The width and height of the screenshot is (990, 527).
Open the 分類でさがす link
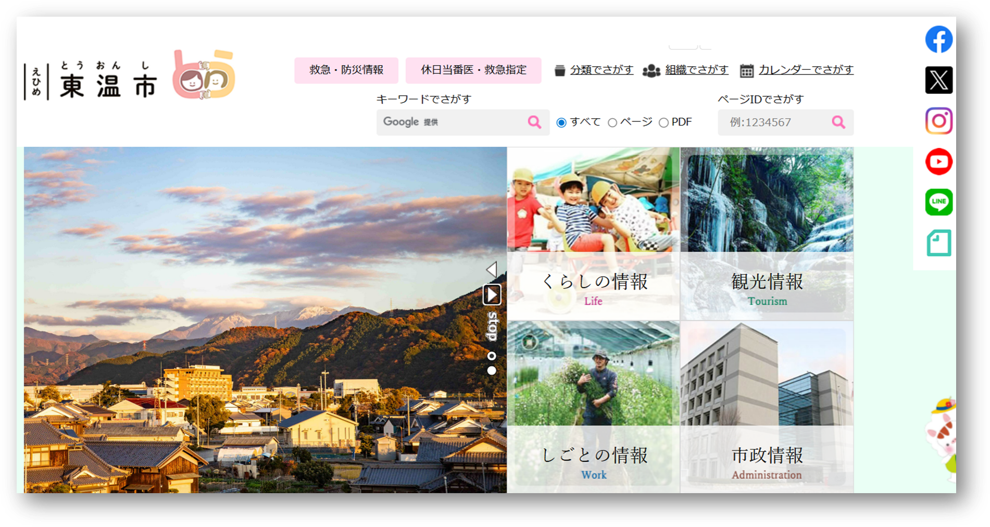click(601, 70)
